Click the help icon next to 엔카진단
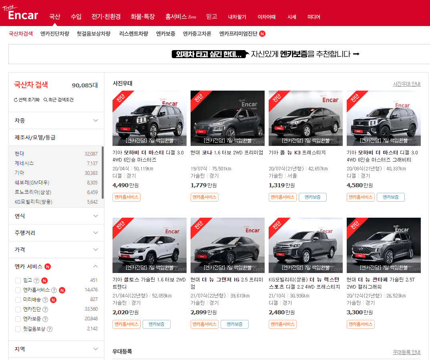Screen dimensions: 430x360 (45, 309)
